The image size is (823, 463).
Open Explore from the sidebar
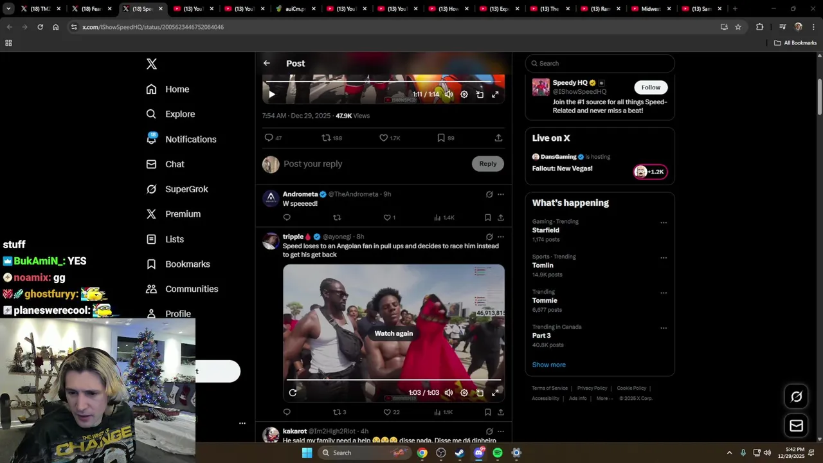(170, 114)
